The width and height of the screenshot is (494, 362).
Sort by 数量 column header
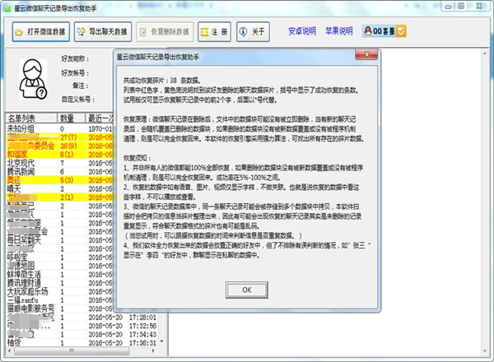coord(67,118)
